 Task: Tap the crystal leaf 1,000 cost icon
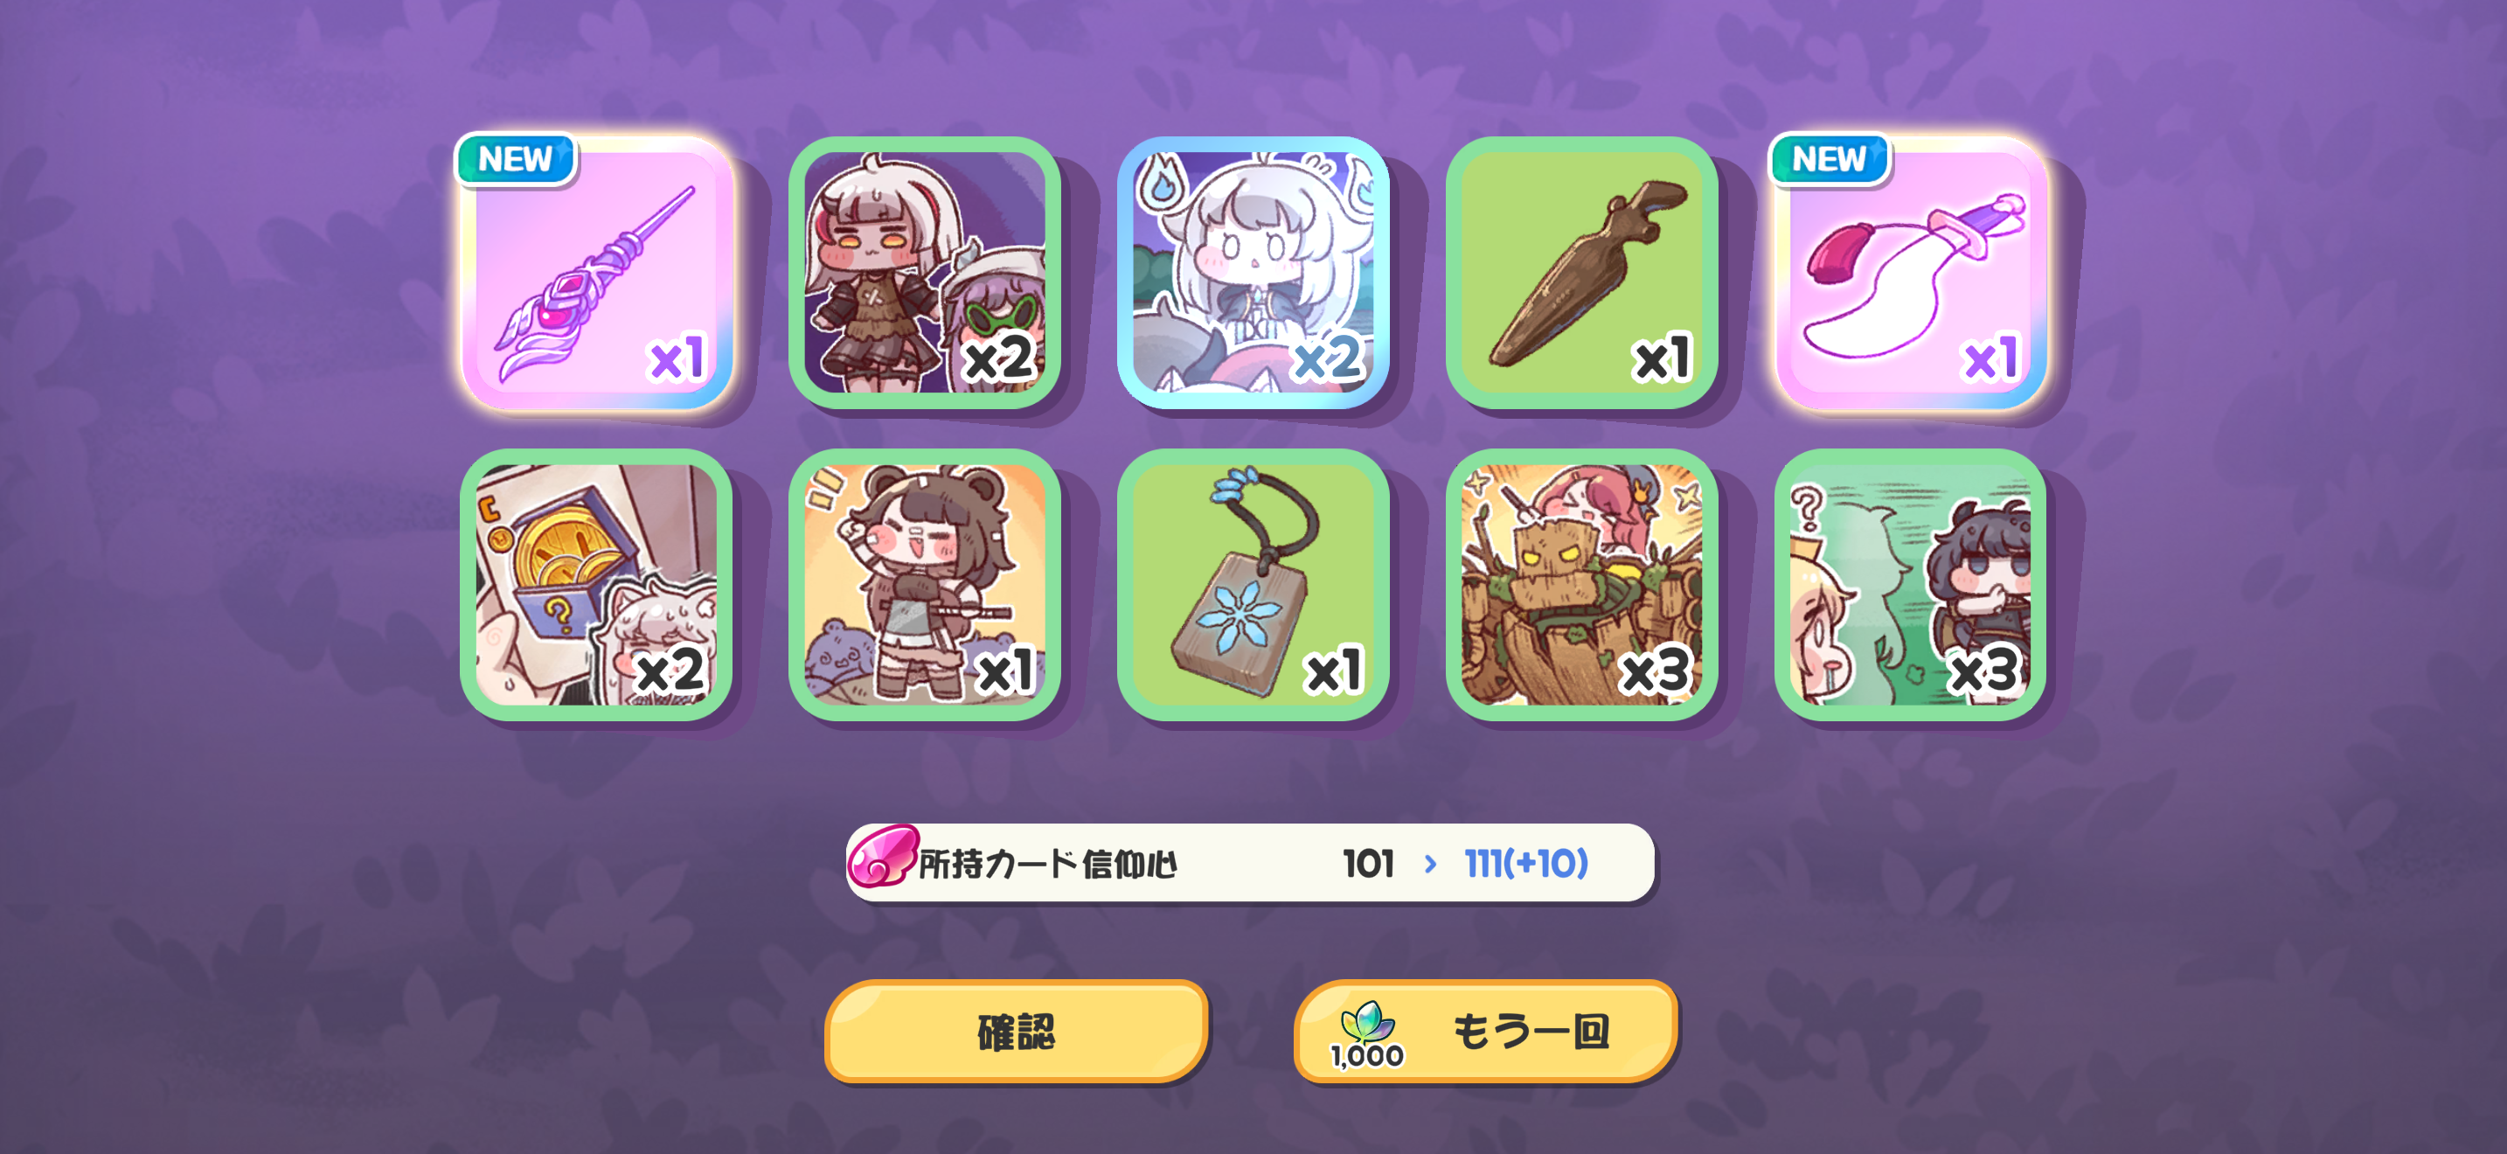point(1367,1034)
